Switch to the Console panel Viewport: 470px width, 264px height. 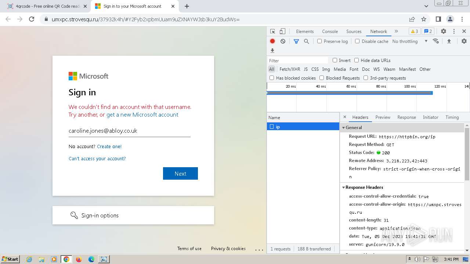(330, 32)
